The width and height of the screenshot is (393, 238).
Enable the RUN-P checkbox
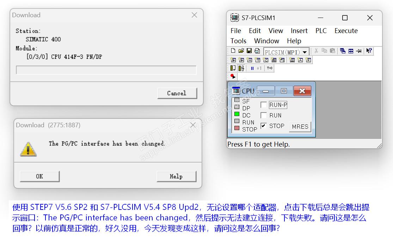[263, 105]
